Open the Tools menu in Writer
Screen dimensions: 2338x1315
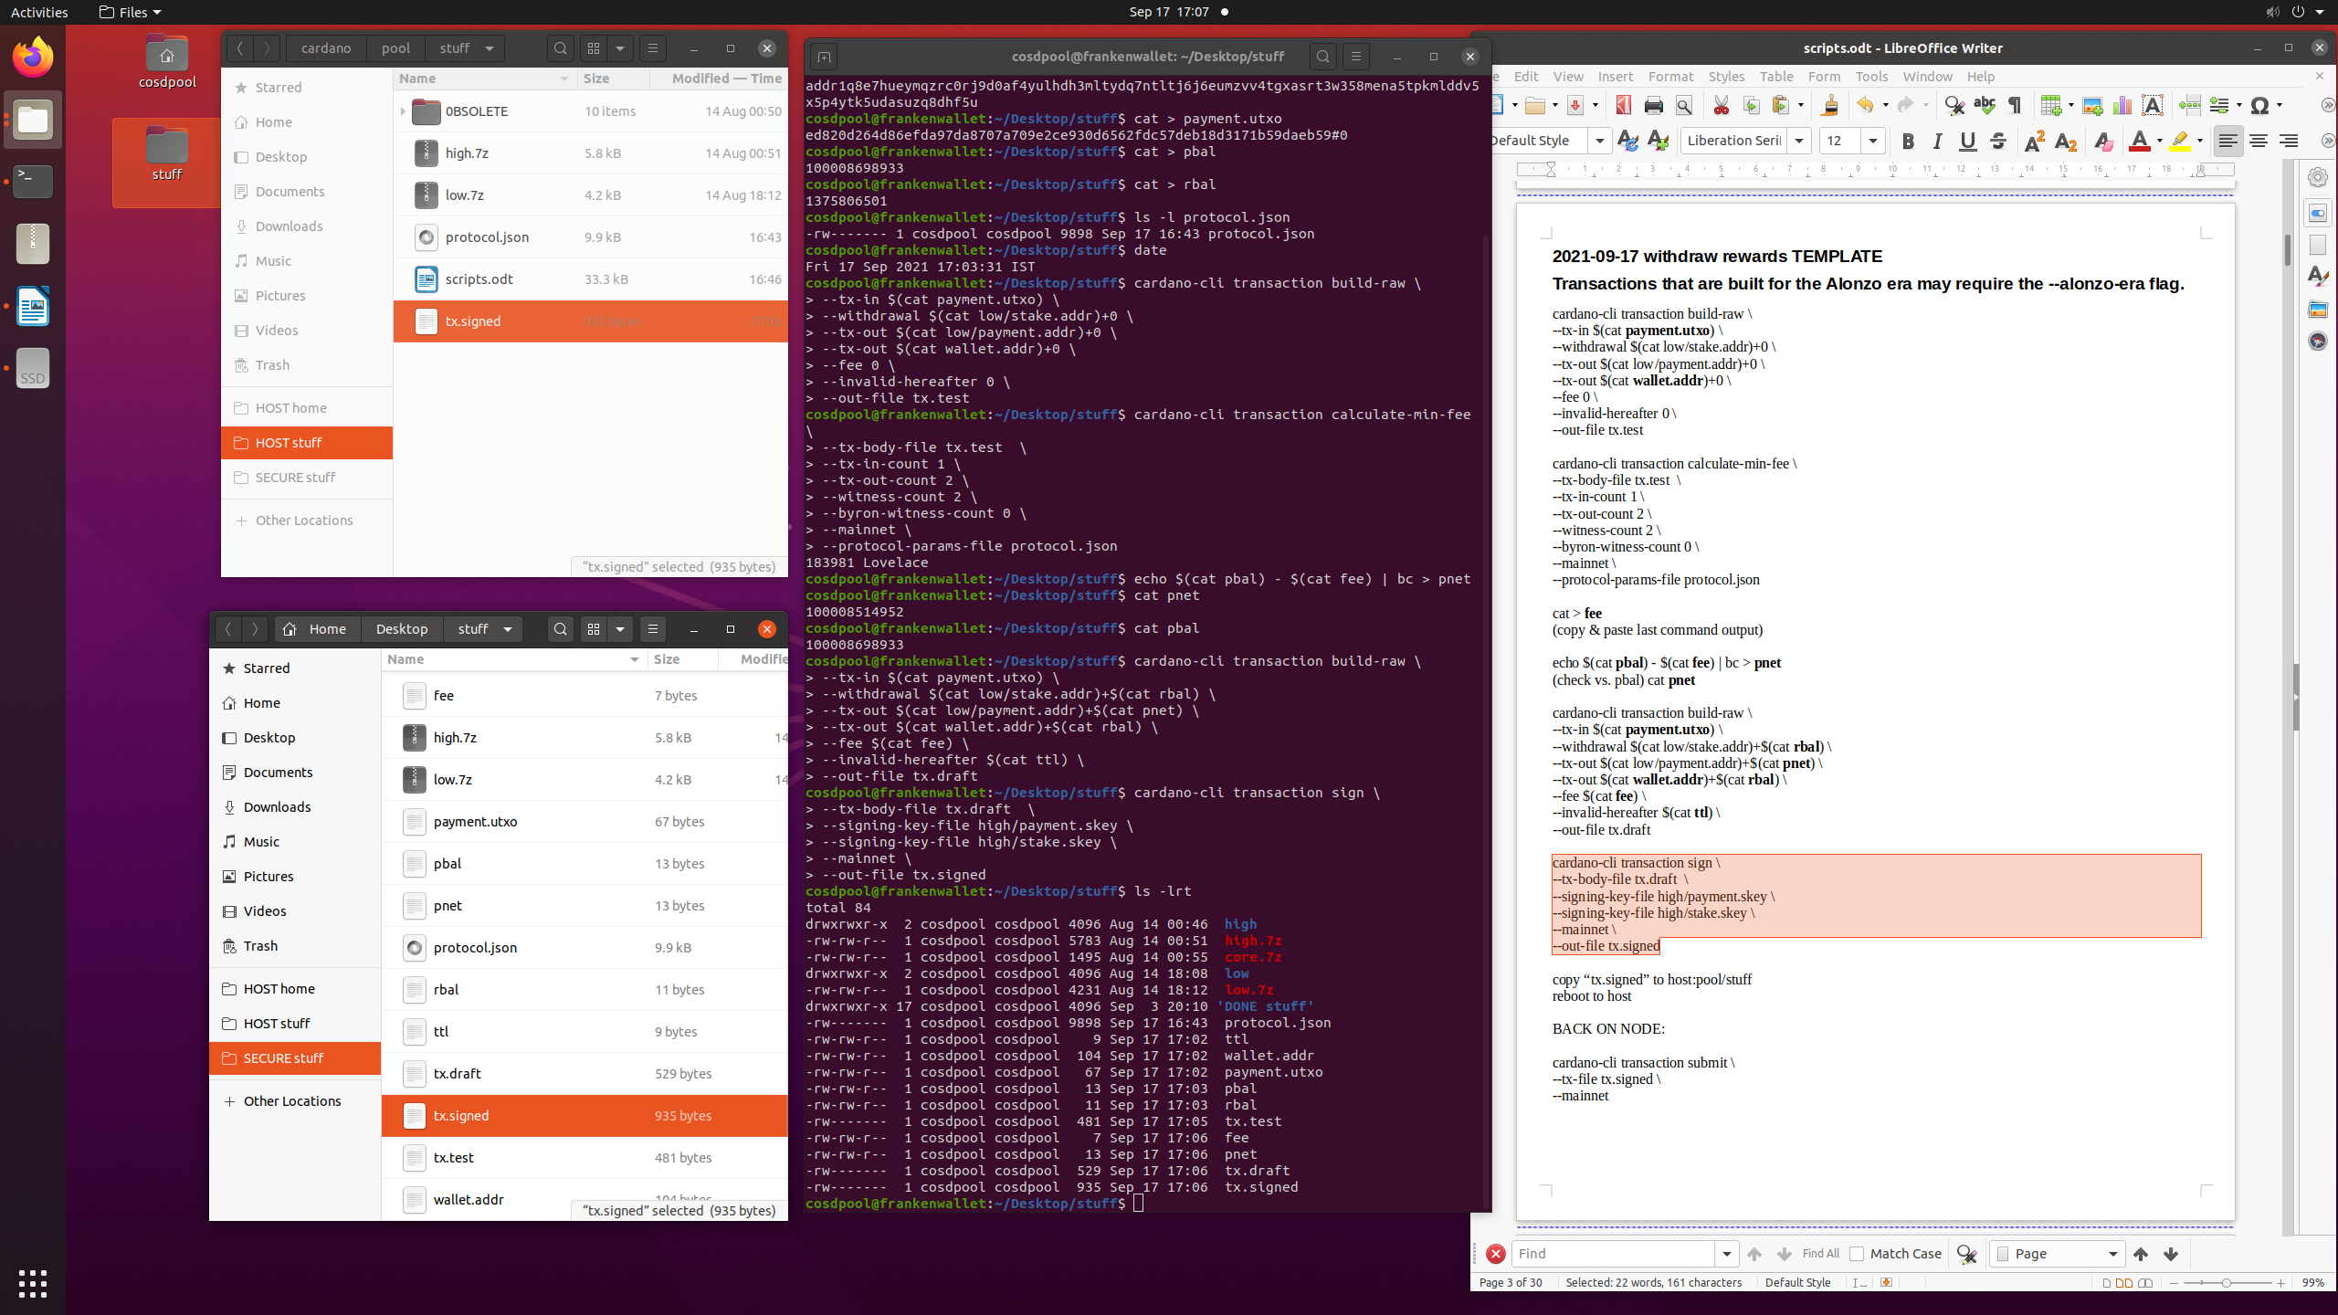(x=1871, y=77)
